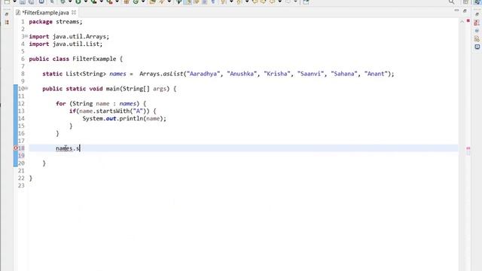The image size is (482, 271).
Task: Restore the minimized left view stack
Action: 7,14
